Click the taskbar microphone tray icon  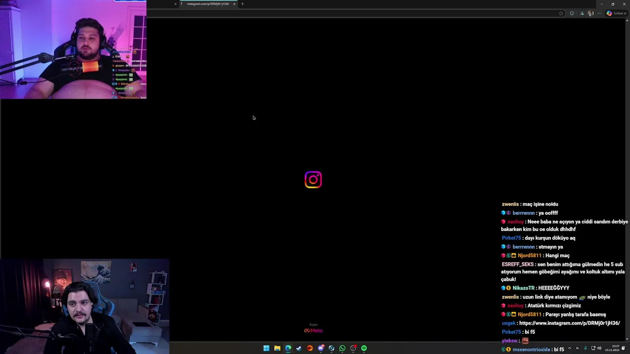coord(585,348)
